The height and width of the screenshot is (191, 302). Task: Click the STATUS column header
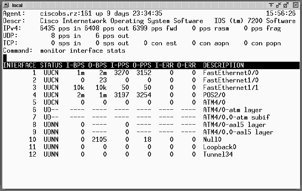click(x=51, y=65)
